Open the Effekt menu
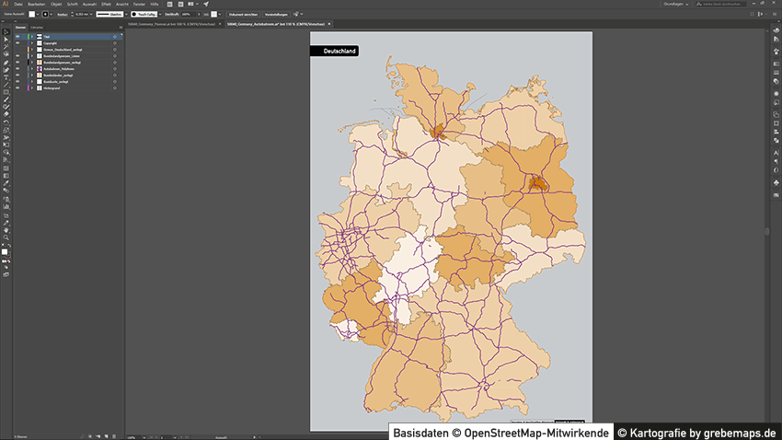 107,4
